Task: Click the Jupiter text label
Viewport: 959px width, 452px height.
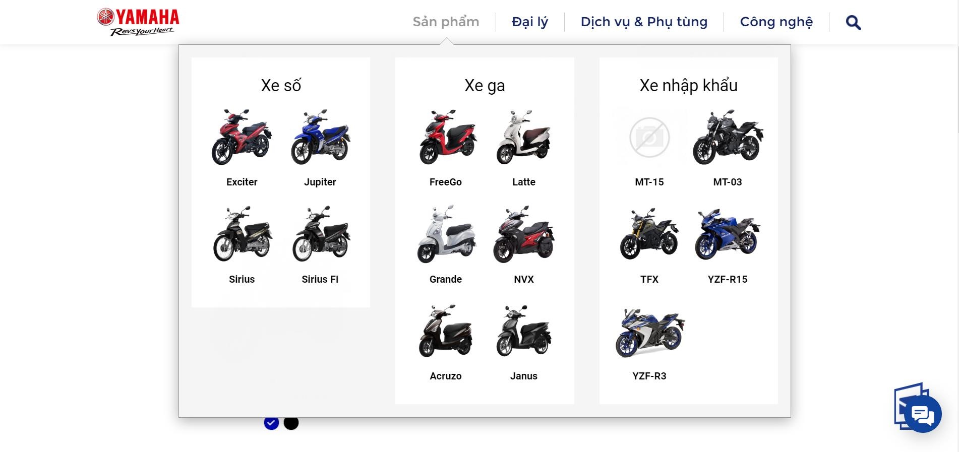Action: click(x=320, y=182)
